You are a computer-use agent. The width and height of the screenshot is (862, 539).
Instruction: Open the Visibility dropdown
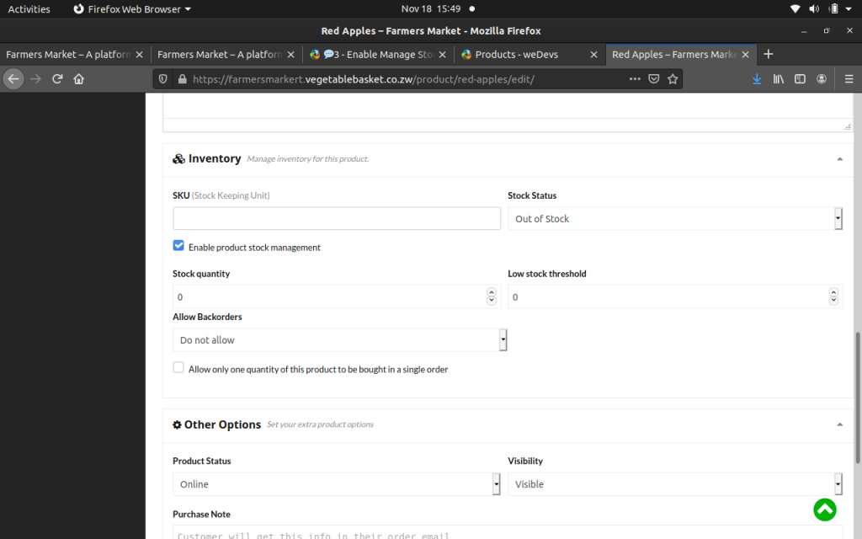click(674, 484)
